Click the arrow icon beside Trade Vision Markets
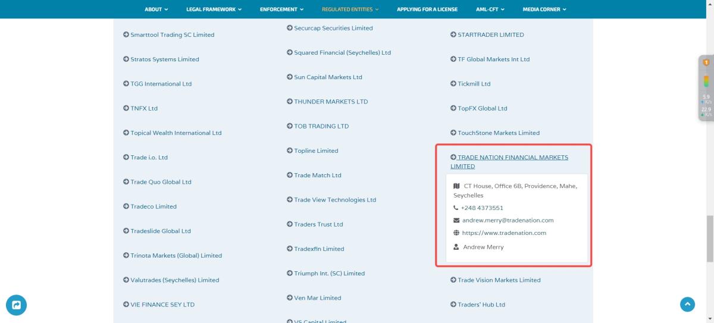Viewport: 714px width, 323px height. coord(453,280)
